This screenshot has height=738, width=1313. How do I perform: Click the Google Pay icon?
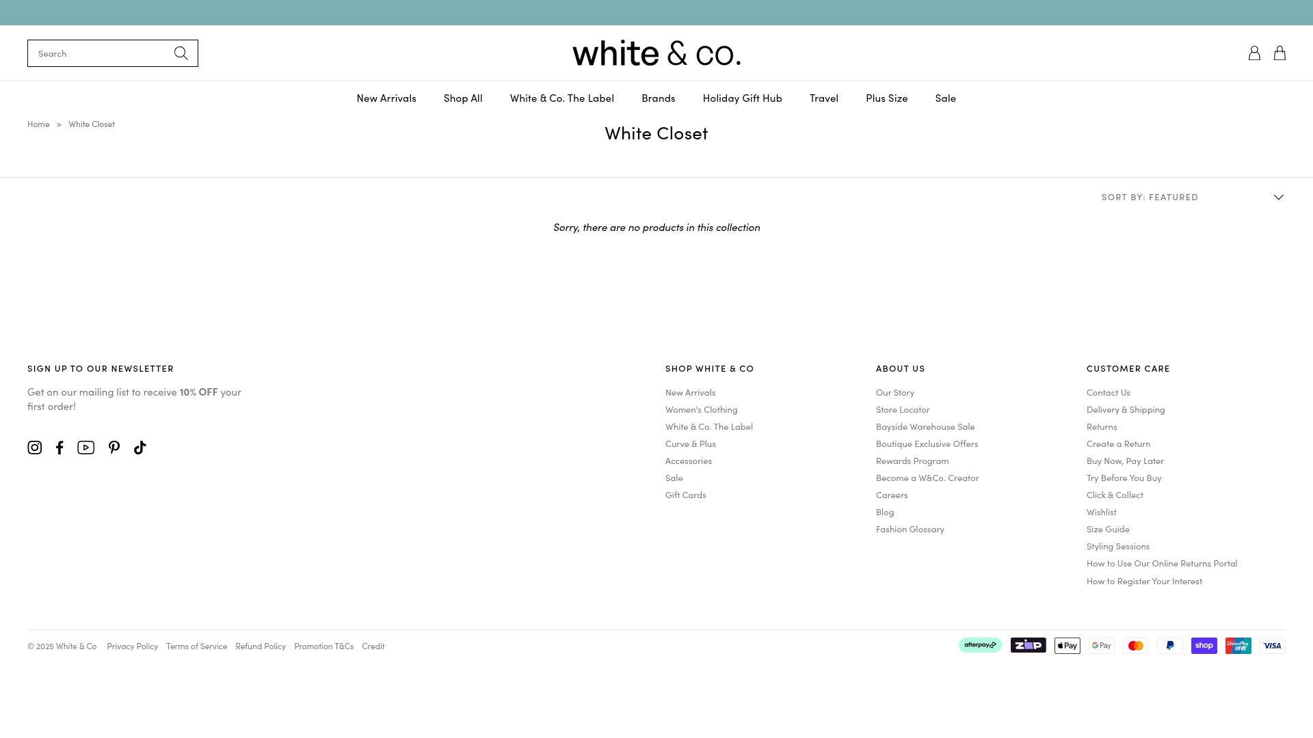1102,646
